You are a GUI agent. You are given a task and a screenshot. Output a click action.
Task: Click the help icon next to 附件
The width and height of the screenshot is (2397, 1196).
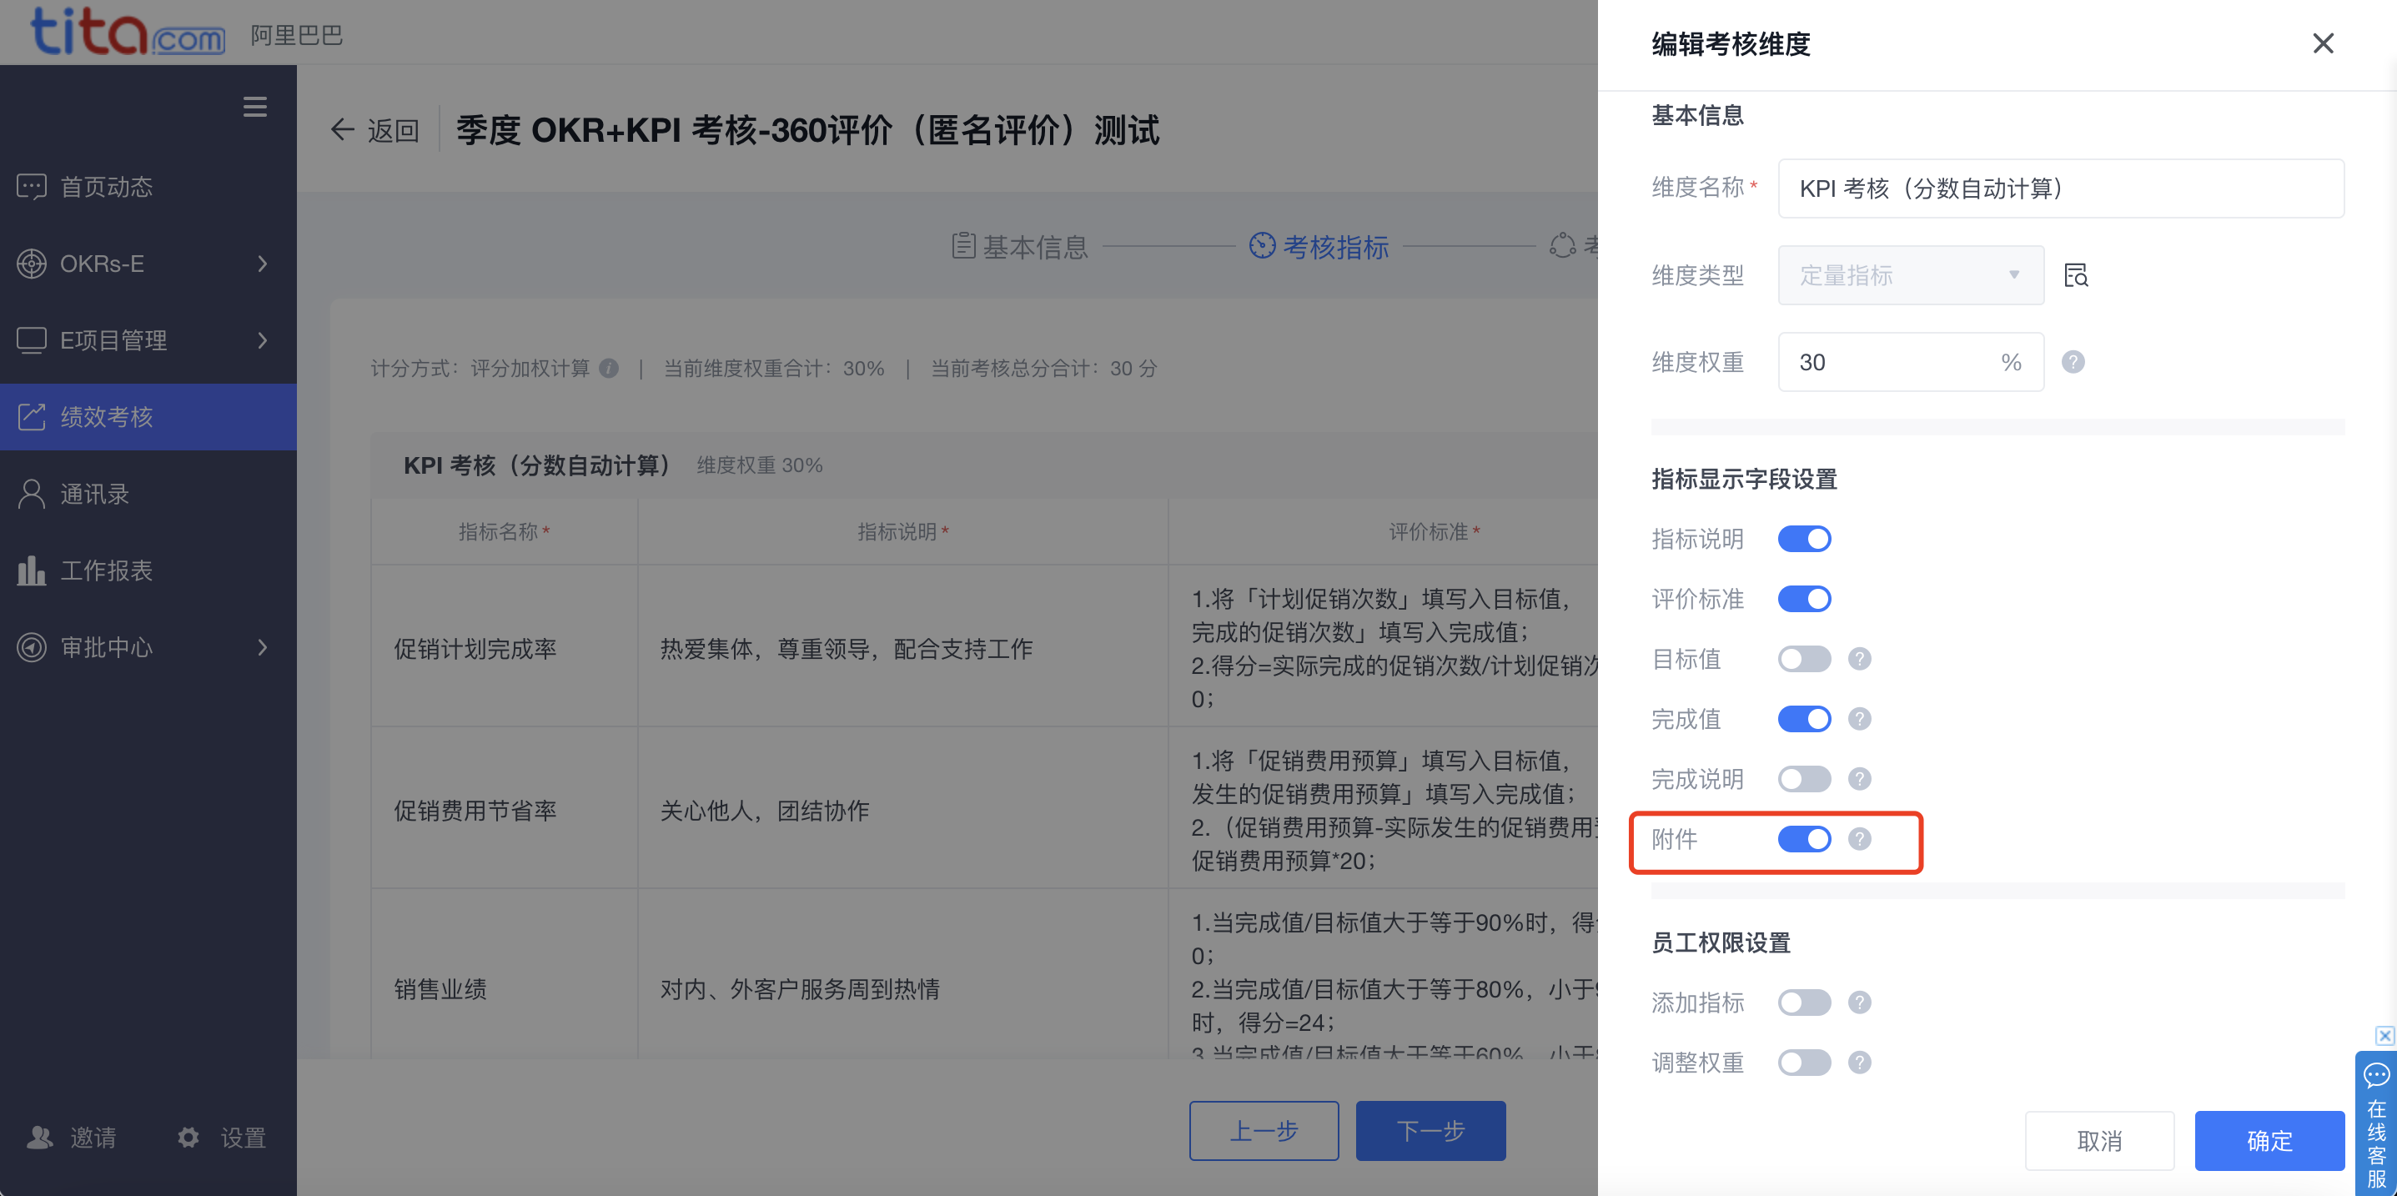[x=1859, y=838]
